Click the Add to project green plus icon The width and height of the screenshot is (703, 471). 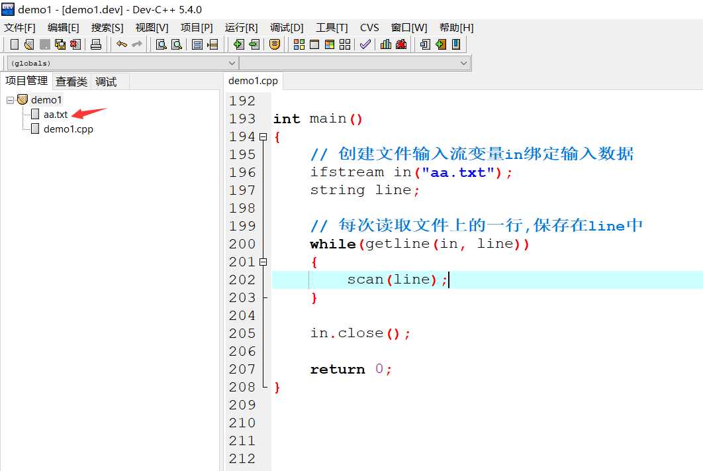[x=239, y=44]
